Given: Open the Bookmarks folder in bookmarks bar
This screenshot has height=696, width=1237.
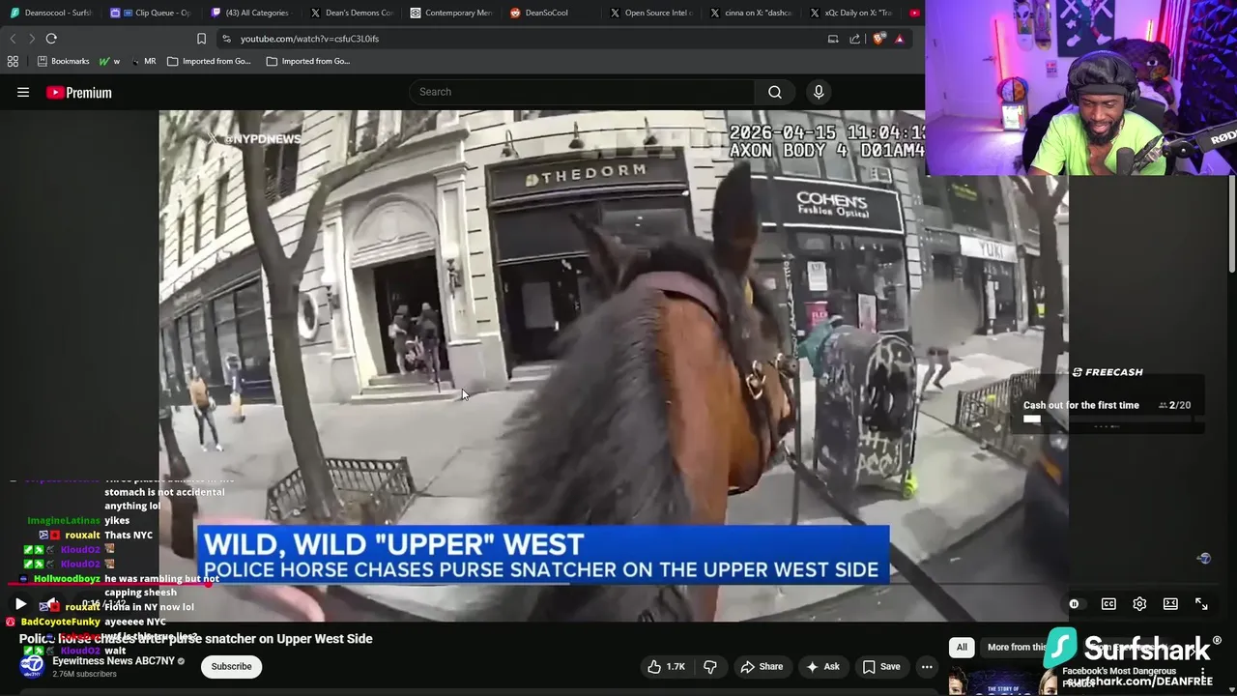Looking at the screenshot, I should tap(63, 61).
